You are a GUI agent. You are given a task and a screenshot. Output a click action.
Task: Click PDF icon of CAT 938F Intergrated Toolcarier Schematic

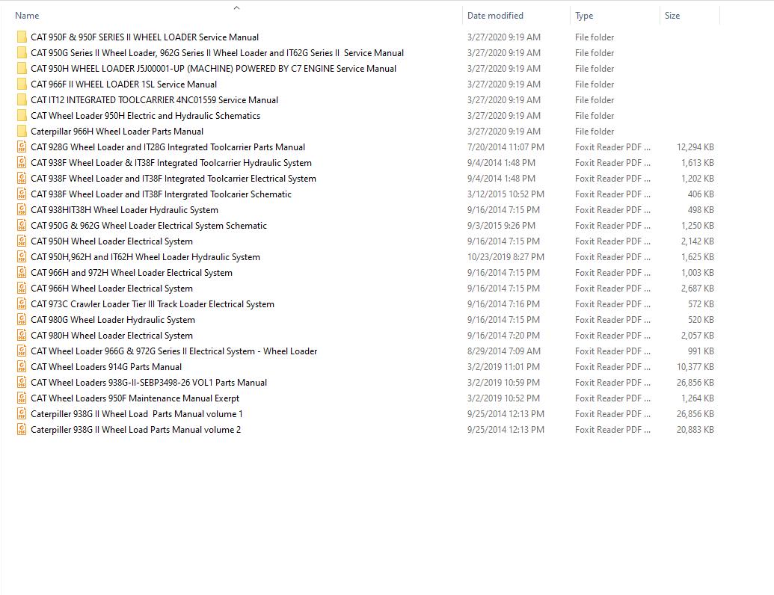[22, 194]
